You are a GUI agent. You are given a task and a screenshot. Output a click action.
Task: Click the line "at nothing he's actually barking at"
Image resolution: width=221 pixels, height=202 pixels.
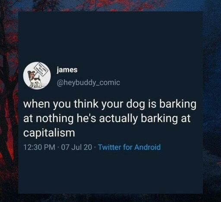pyautogui.click(x=107, y=119)
